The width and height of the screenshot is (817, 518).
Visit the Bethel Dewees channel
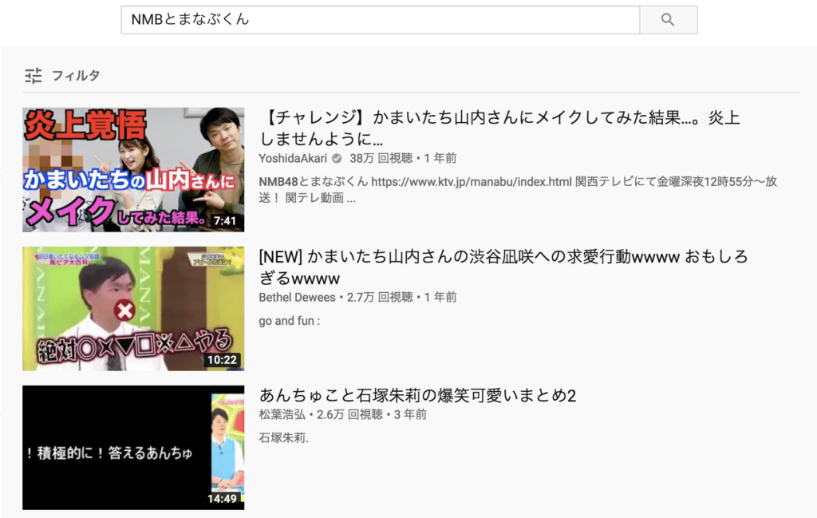(297, 297)
